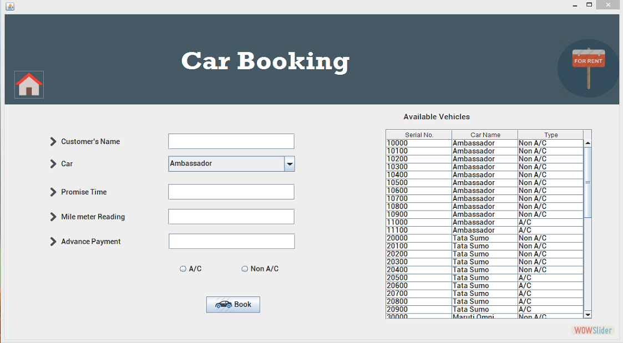Viewport: 623px width, 343px height.
Task: Minimize the Car Booking window
Action: 575,5
